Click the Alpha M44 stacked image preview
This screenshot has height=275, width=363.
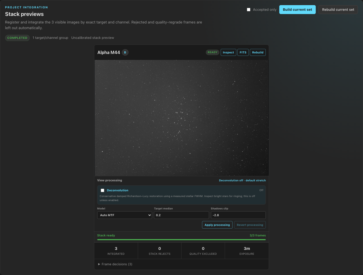181,118
